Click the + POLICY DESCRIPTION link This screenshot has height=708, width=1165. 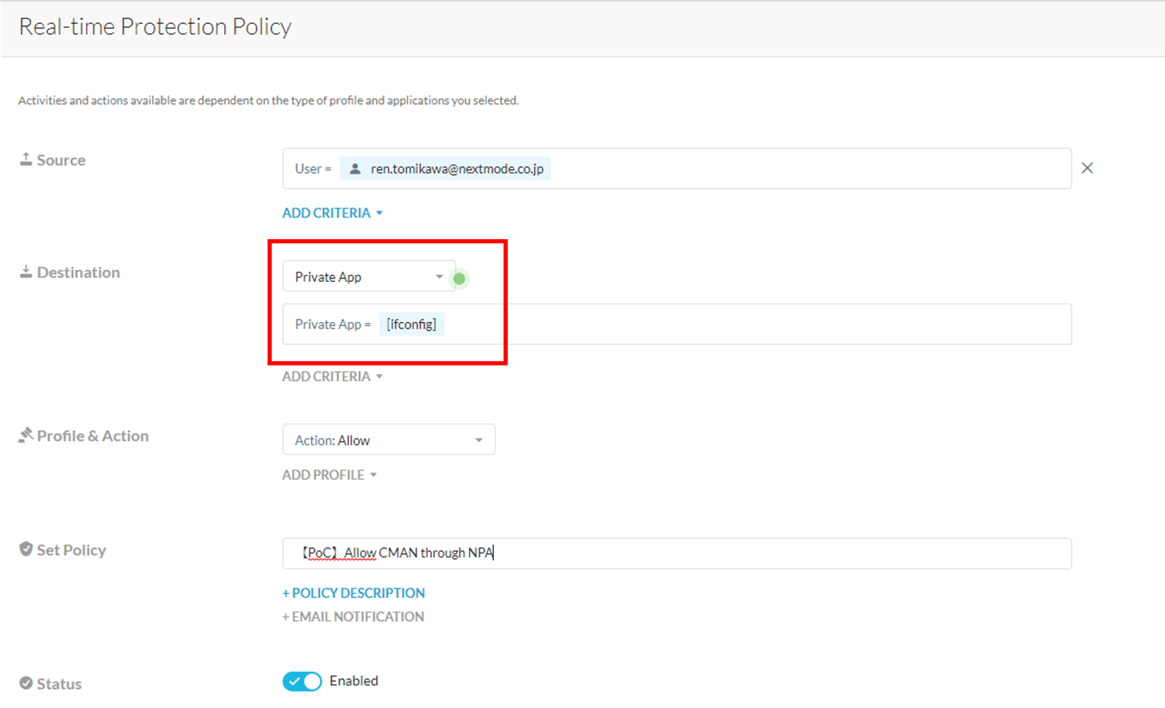click(353, 592)
